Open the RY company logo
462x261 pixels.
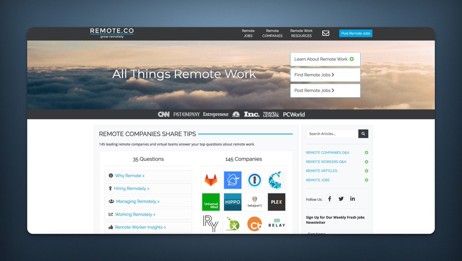click(211, 224)
